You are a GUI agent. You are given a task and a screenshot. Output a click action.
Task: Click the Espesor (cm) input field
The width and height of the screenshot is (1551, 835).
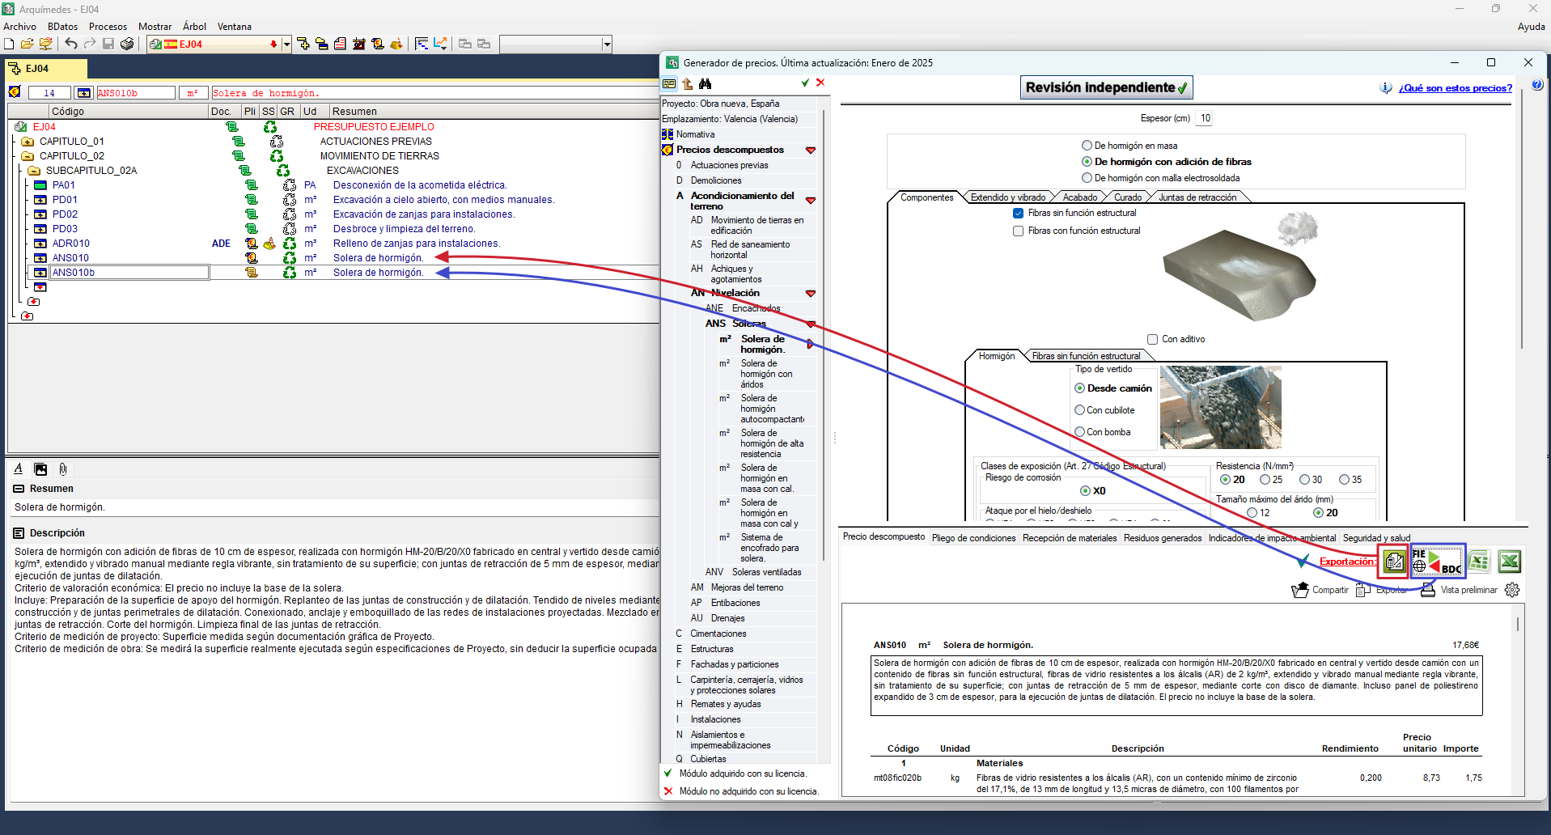coord(1205,118)
